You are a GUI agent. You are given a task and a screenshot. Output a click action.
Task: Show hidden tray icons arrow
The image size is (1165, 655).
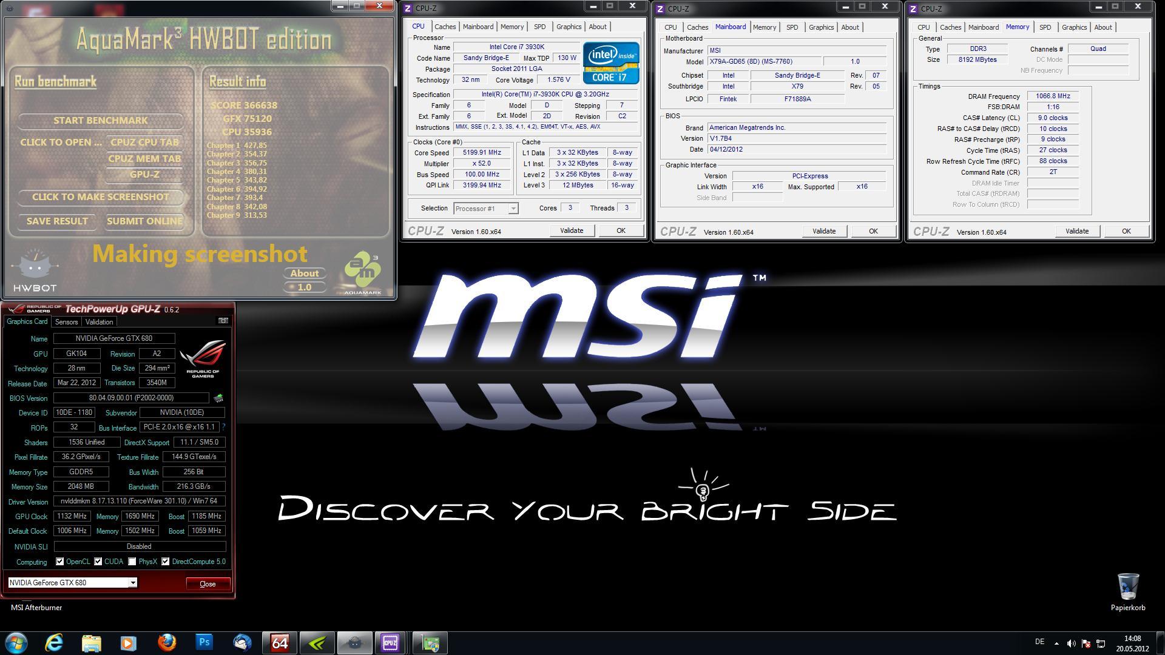(1056, 643)
